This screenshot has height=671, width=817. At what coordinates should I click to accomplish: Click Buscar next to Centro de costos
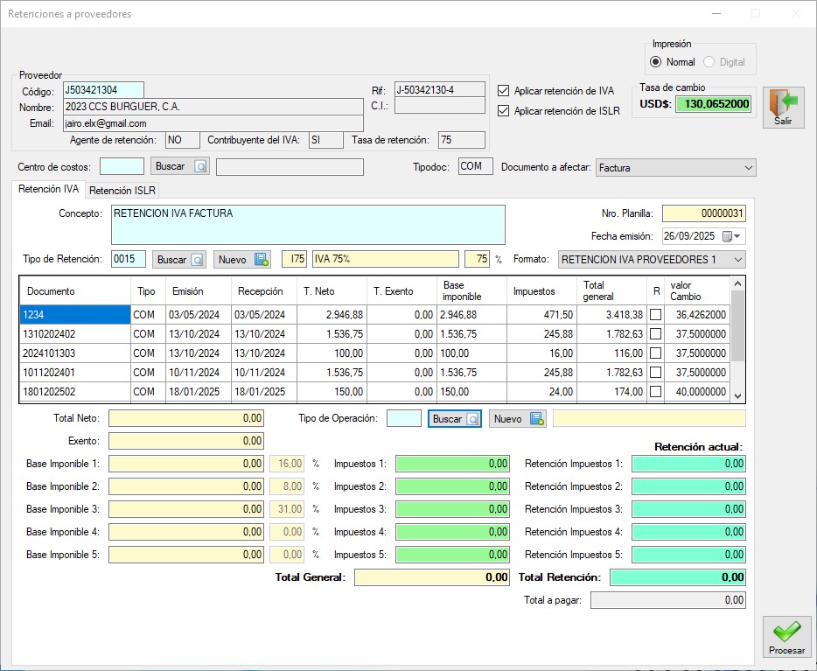coord(180,166)
